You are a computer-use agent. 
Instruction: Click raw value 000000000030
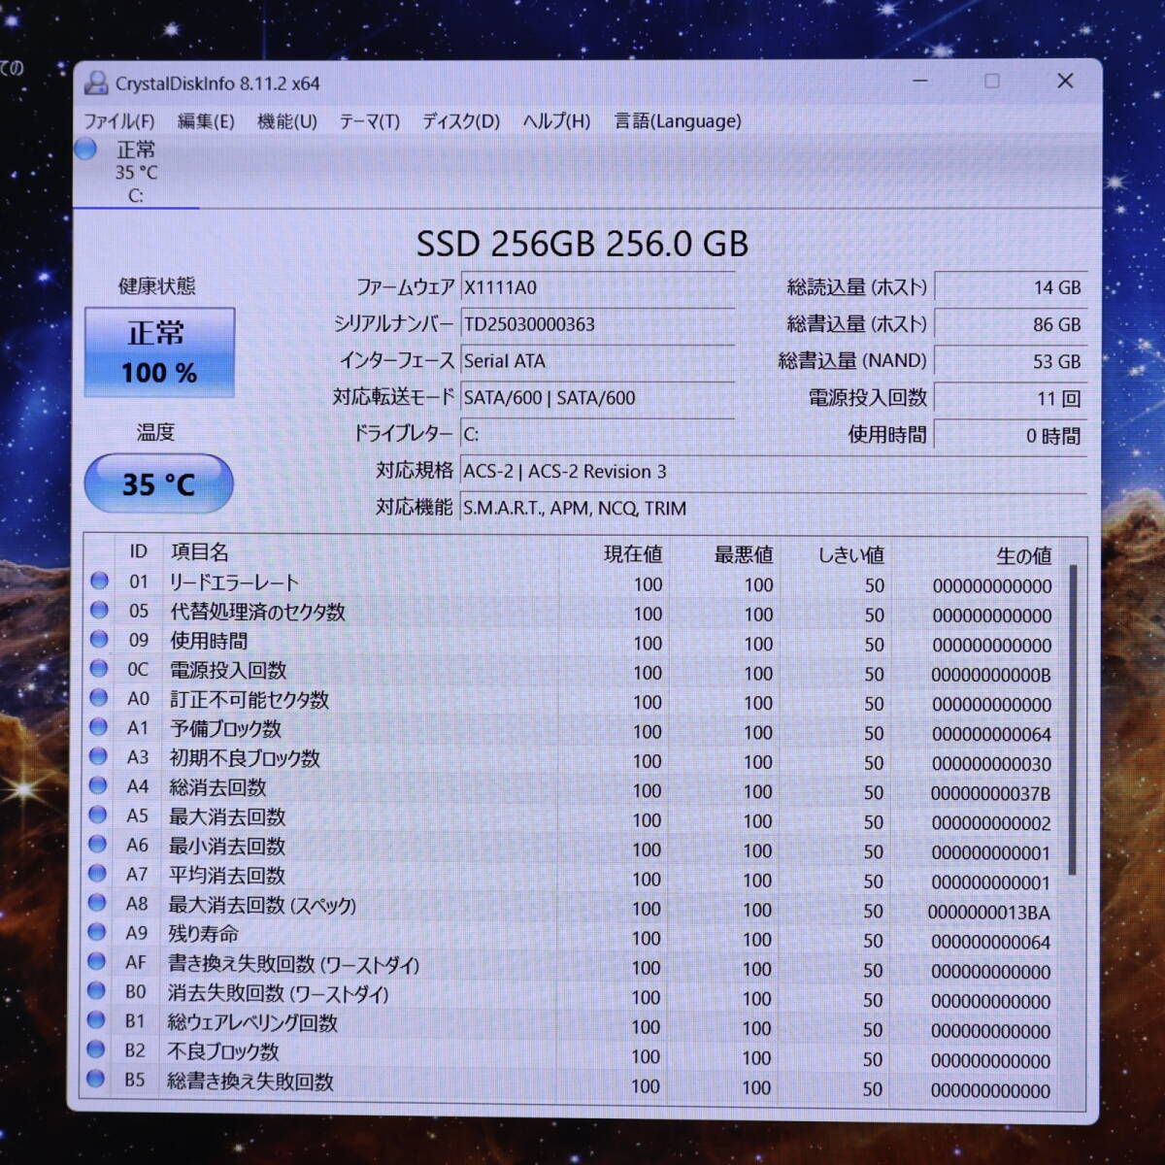pyautogui.click(x=991, y=764)
